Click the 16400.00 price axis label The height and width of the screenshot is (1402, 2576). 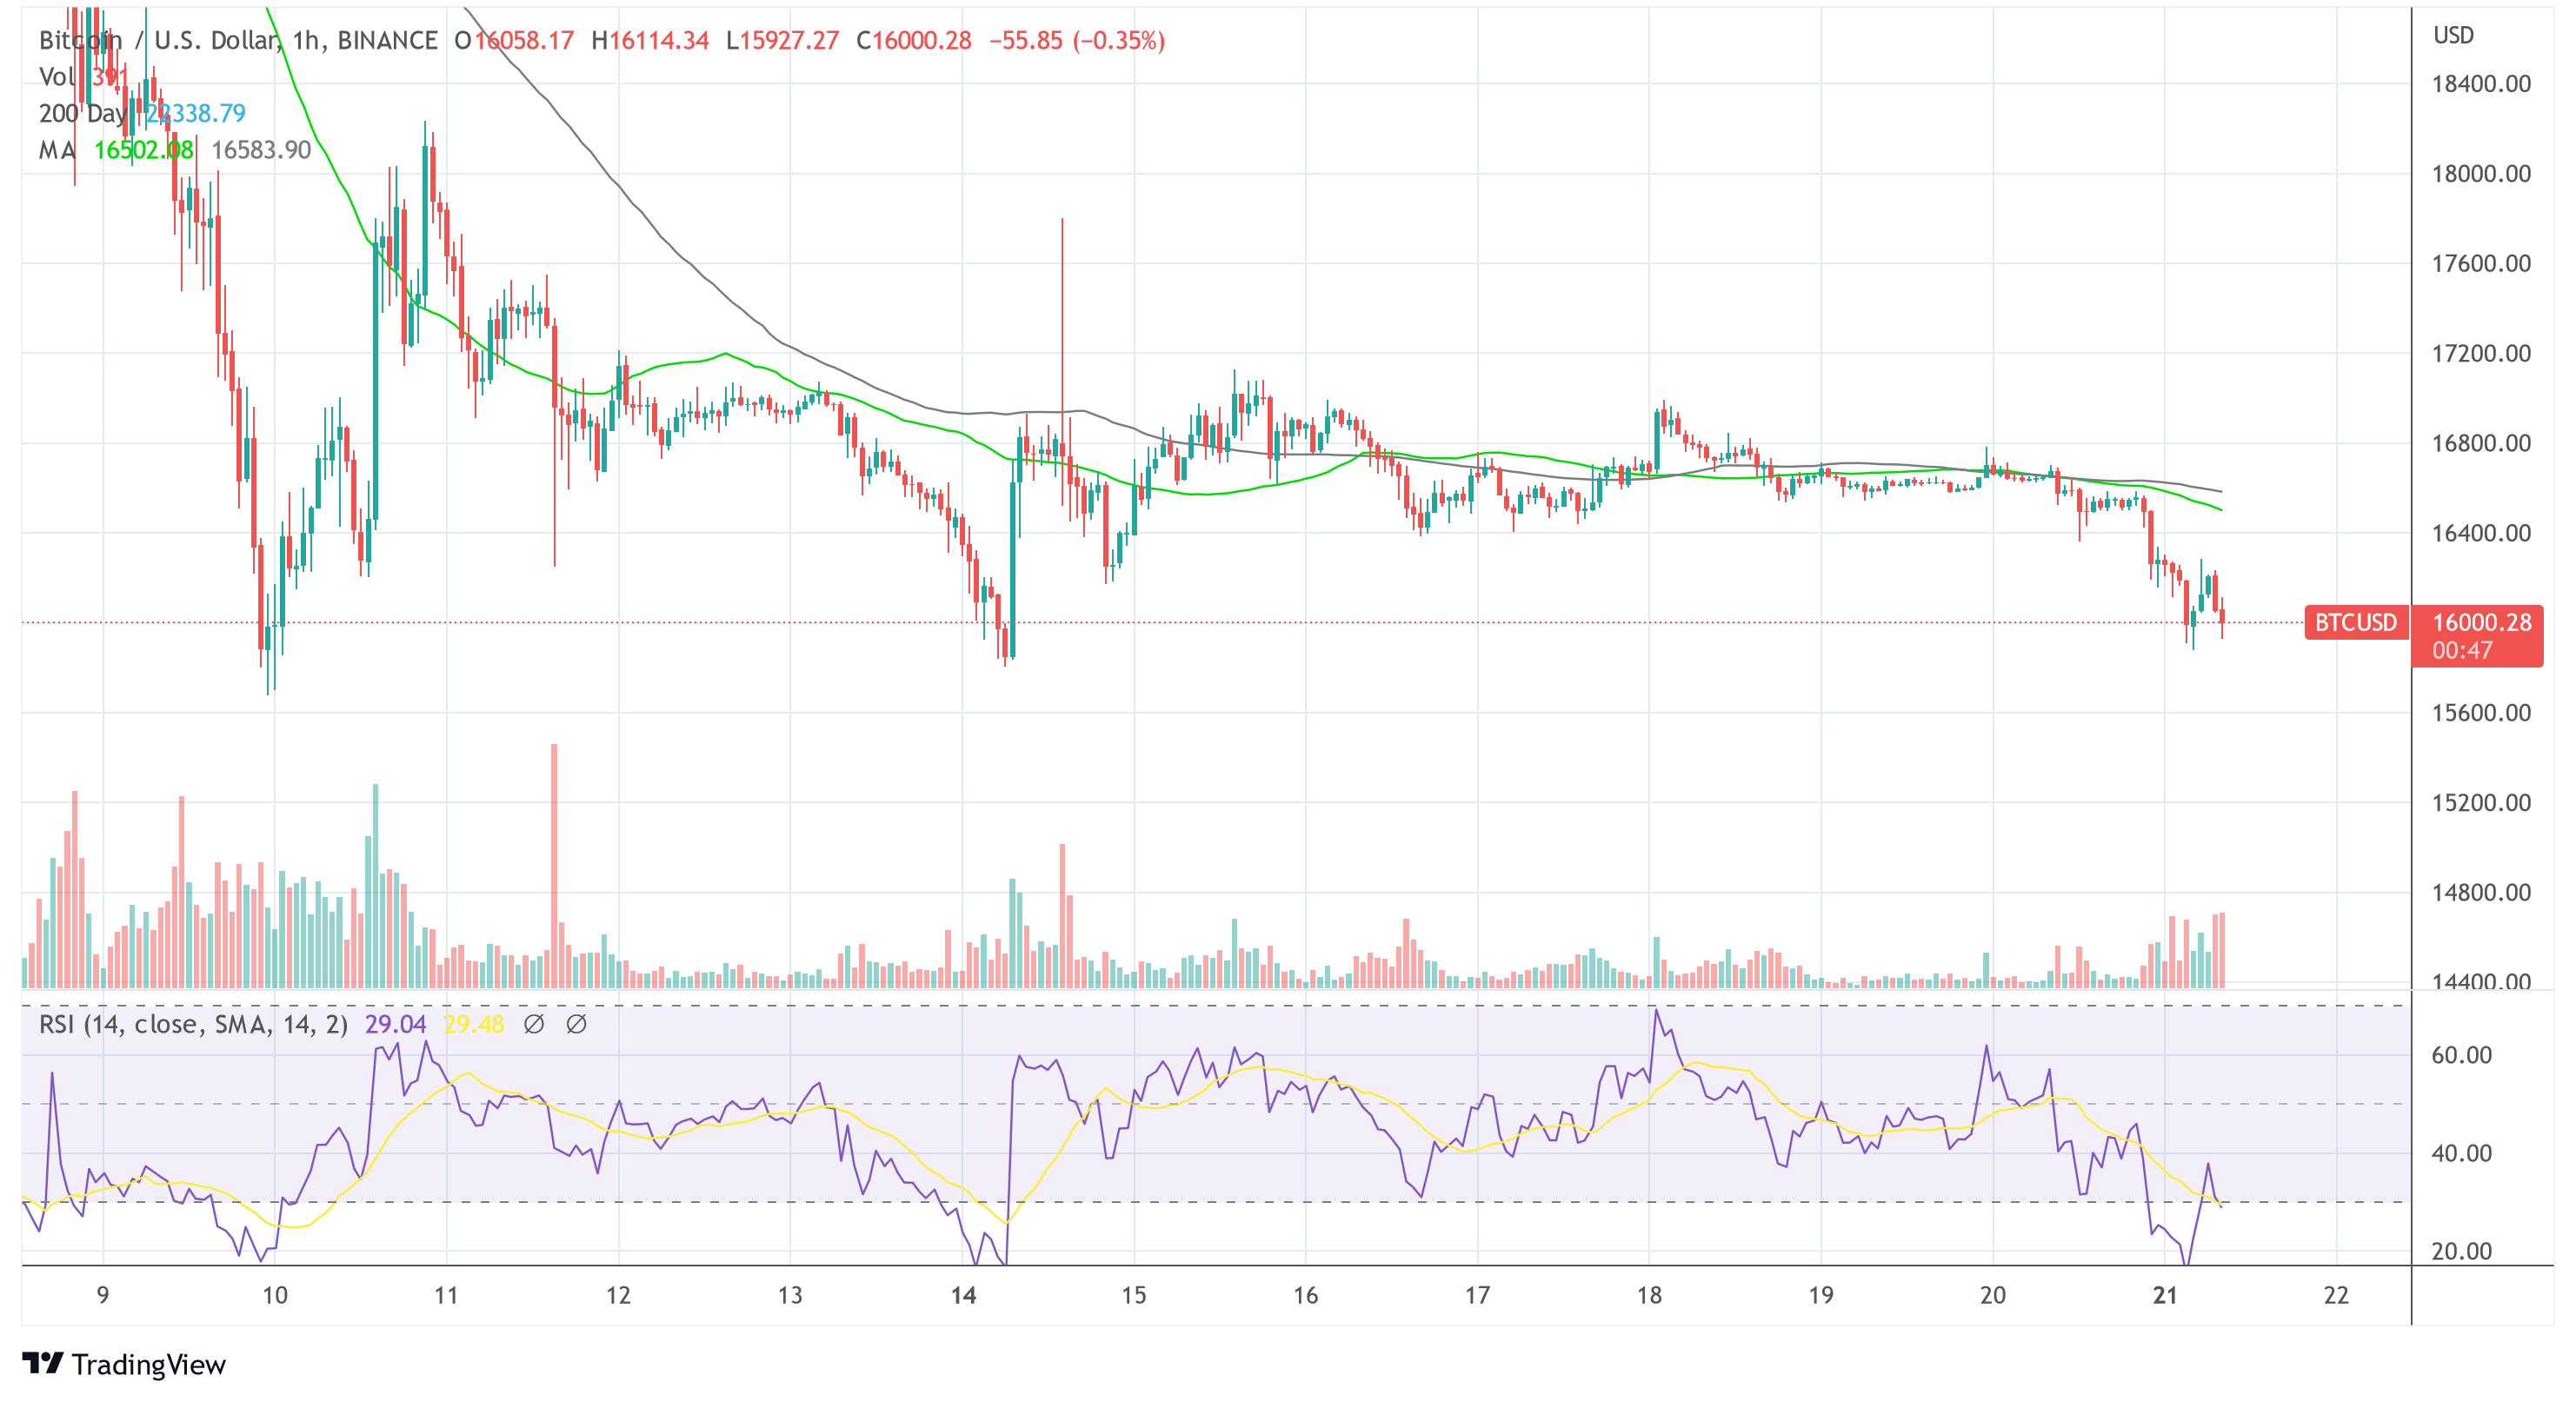[2481, 533]
